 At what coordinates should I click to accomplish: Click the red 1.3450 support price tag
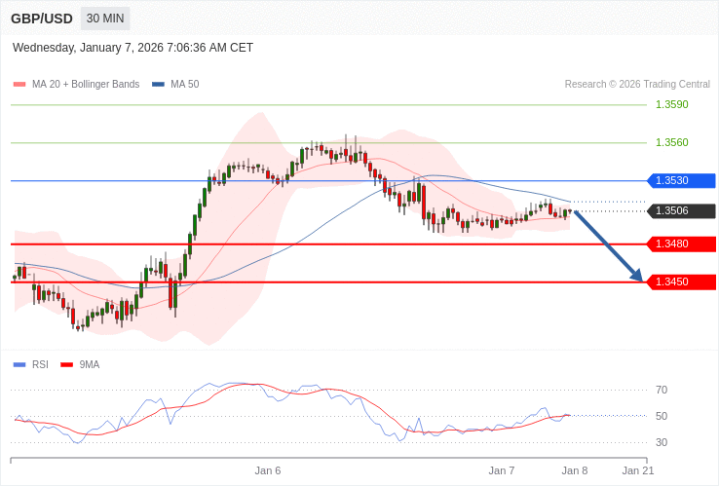coord(681,281)
